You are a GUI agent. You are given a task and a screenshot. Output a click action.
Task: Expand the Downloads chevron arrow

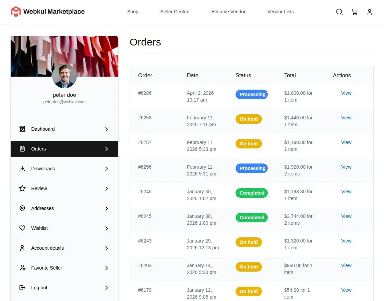107,169
